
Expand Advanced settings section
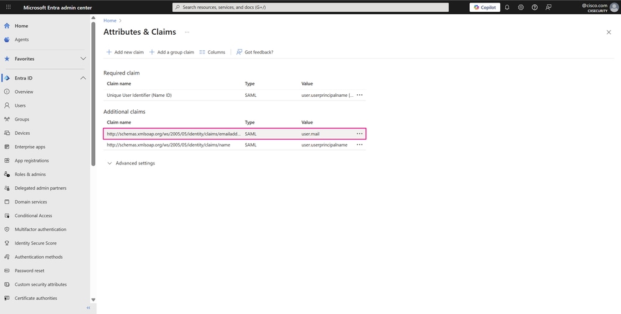click(x=131, y=163)
